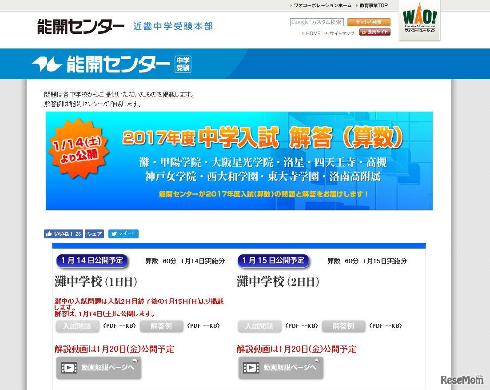Share the page via the シェア button
The image size is (490, 390).
click(94, 233)
